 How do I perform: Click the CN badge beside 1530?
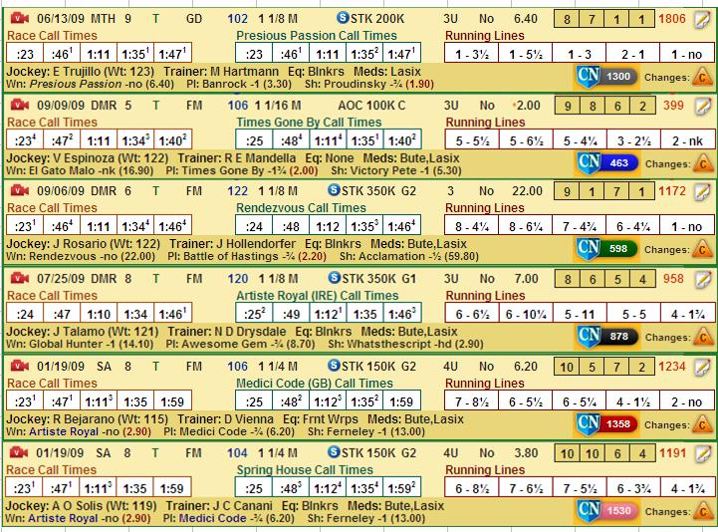click(x=588, y=511)
